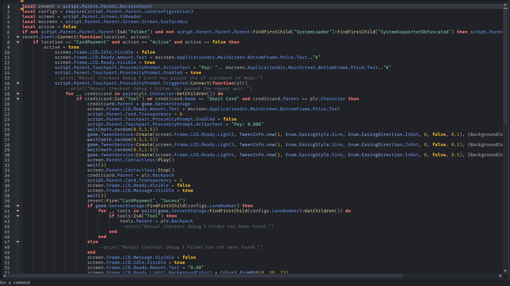
Task: Fold the tools for loop on line 41
Action: (18, 211)
